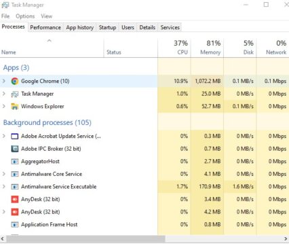Select Adobe IPC Broker (32 bit)

[51, 149]
